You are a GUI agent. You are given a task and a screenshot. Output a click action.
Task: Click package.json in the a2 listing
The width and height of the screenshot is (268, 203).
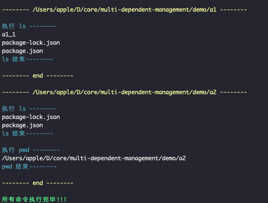pyautogui.click(x=22, y=125)
